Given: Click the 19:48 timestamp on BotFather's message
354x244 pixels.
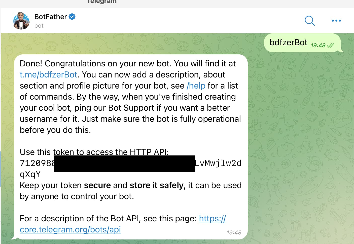Looking at the screenshot, I should tap(234, 232).
